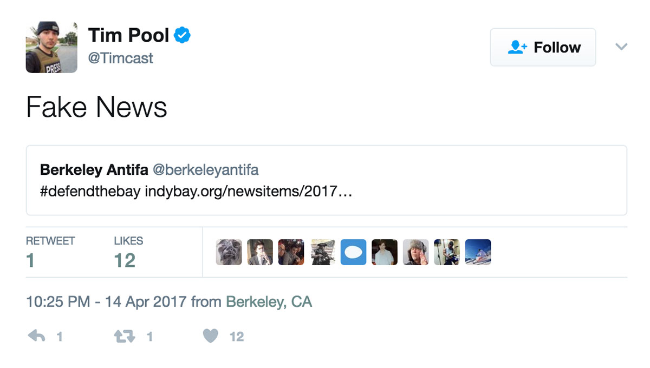Click the reply arrow icon
The height and width of the screenshot is (368, 650).
pos(36,337)
